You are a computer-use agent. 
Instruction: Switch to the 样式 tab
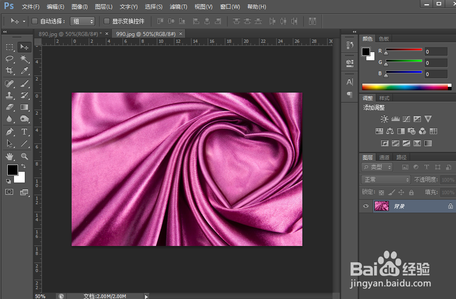click(x=384, y=98)
